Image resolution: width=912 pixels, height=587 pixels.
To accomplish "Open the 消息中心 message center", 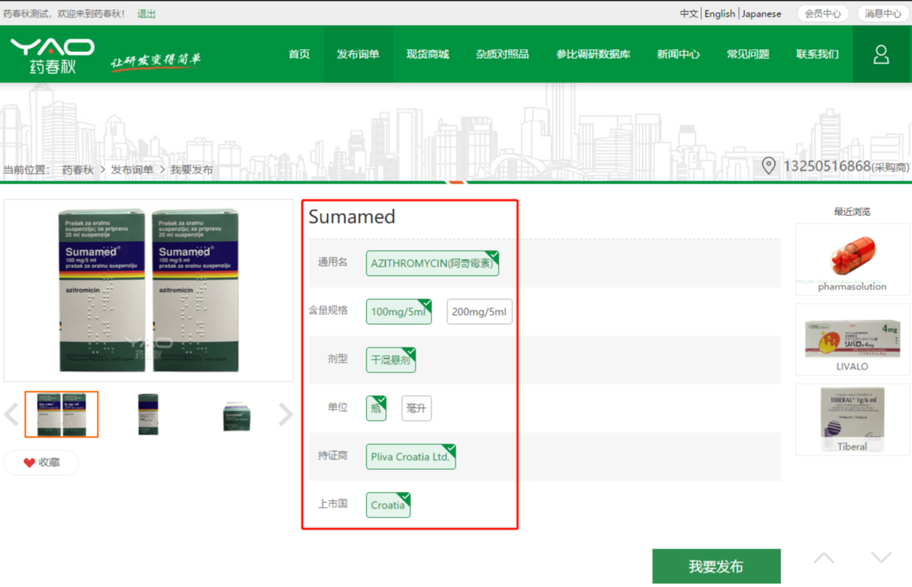I will click(x=883, y=14).
